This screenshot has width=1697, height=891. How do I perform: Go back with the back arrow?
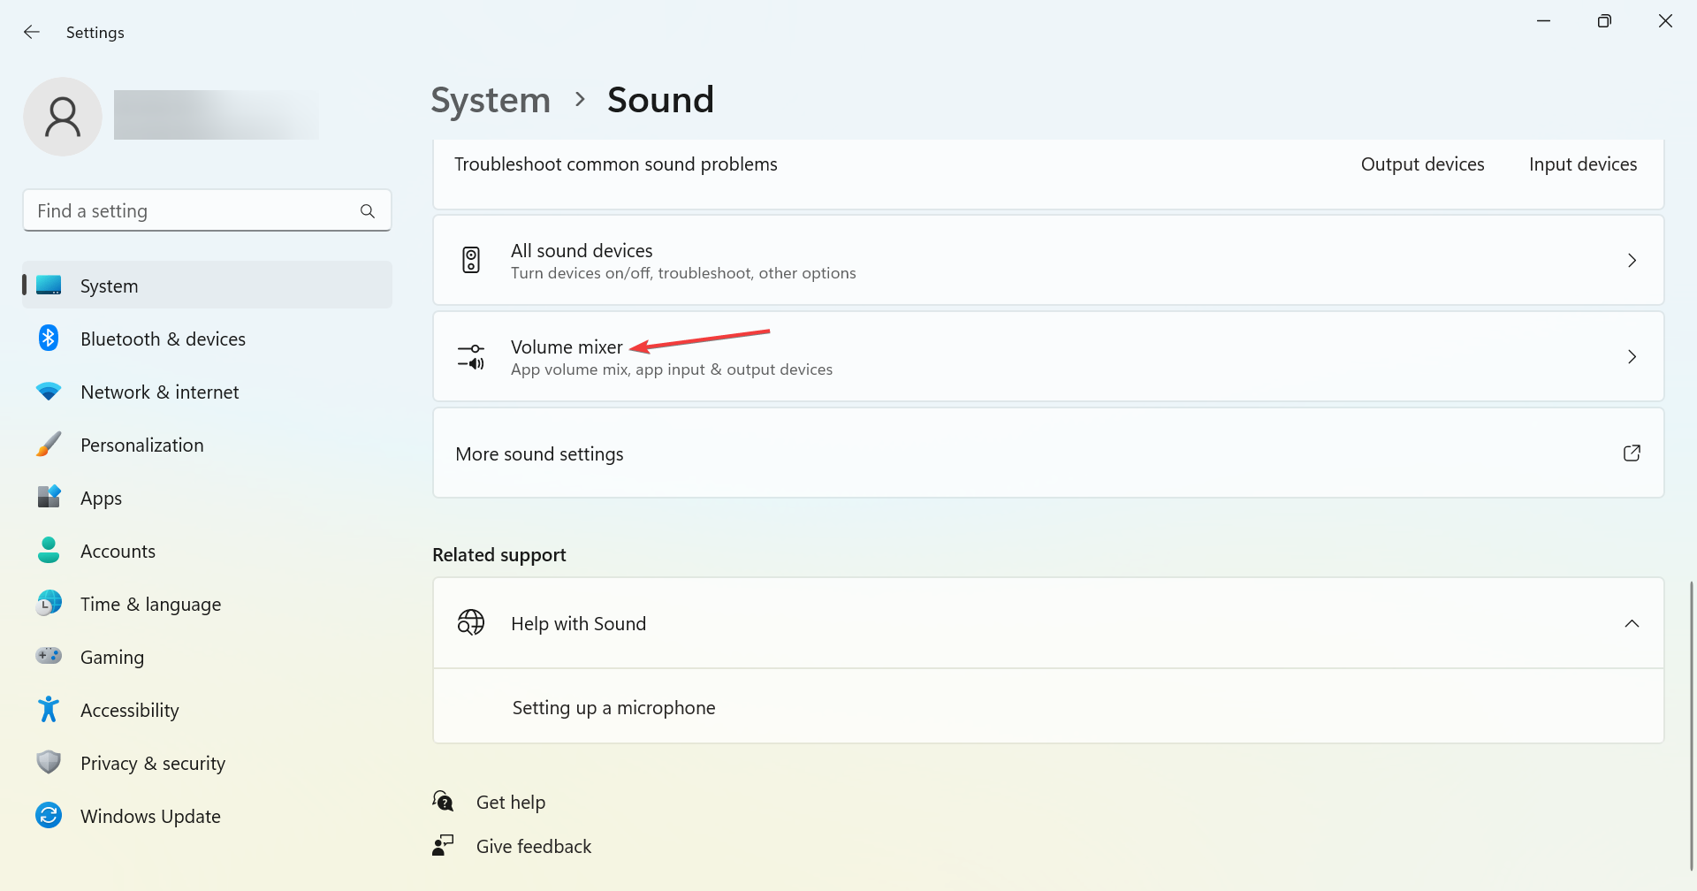tap(32, 32)
